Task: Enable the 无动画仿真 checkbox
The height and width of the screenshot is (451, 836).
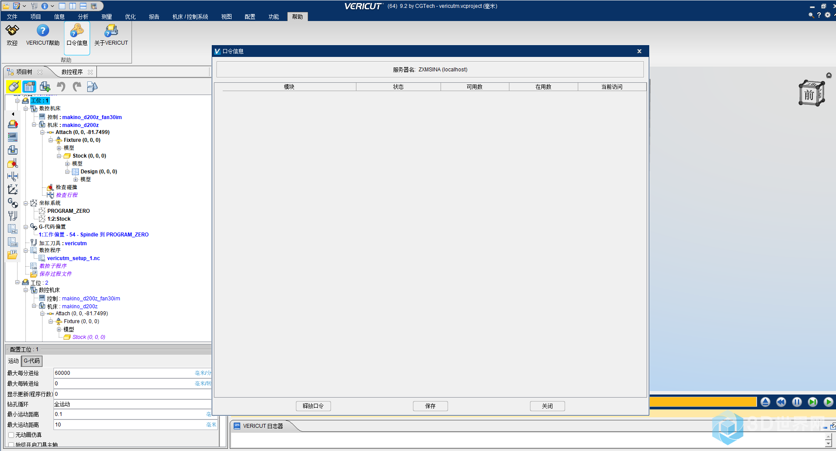Action: 11,435
